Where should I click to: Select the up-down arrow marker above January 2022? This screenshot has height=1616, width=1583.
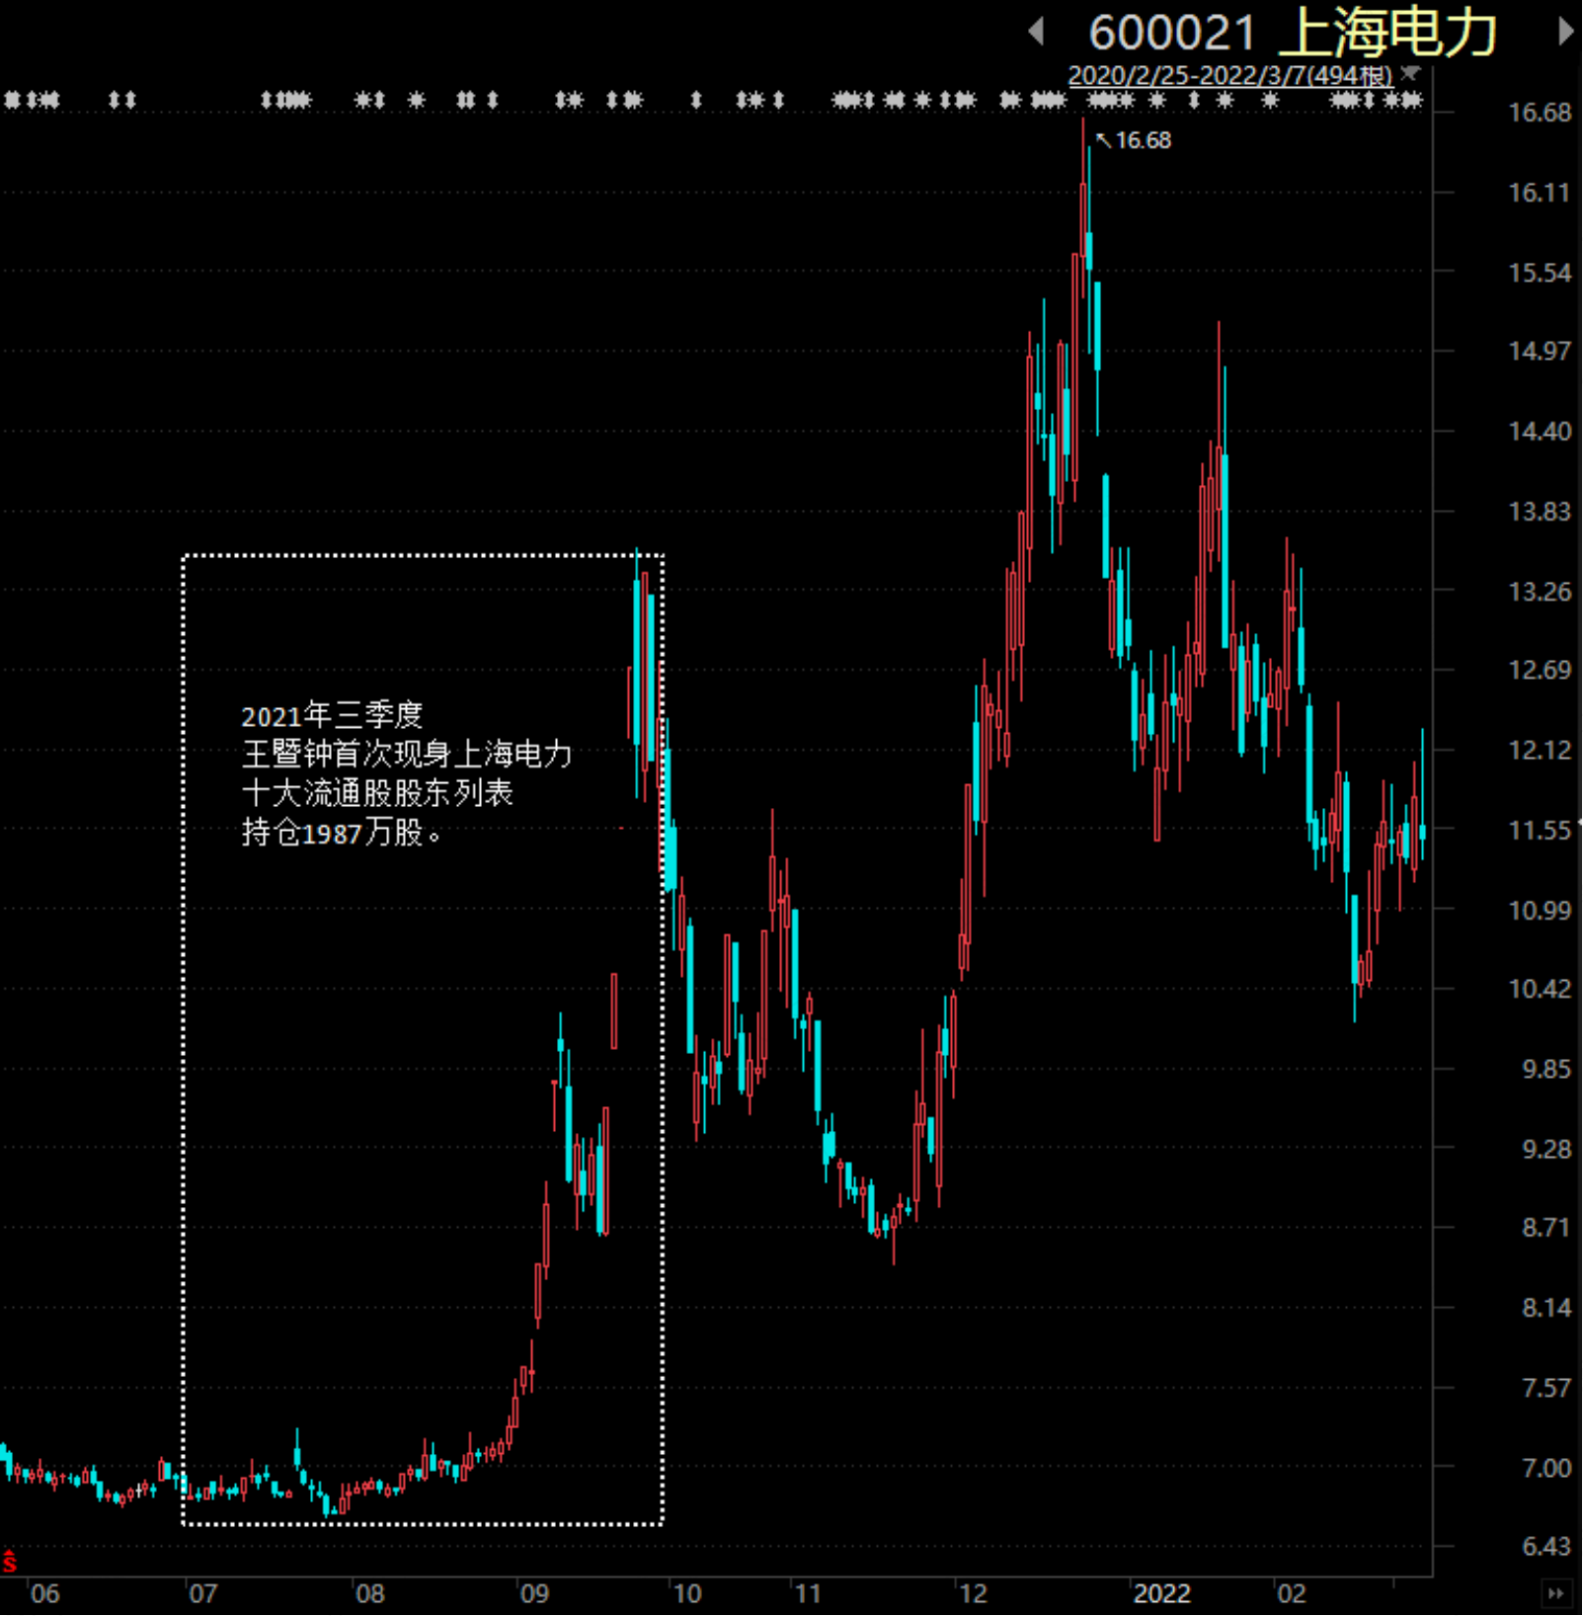click(1194, 100)
